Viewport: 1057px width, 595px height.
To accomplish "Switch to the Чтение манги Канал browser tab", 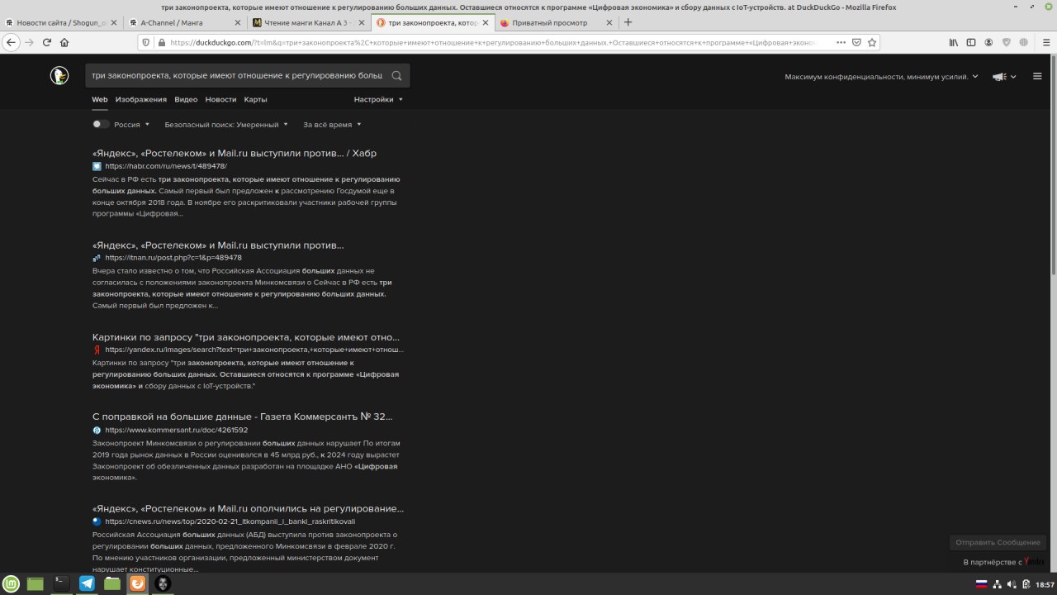I will coord(310,22).
